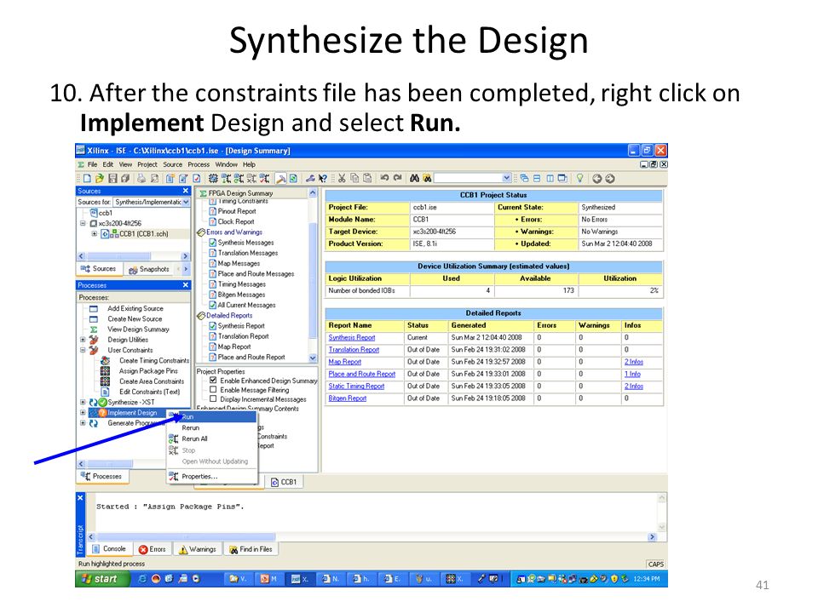This screenshot has height=613, width=818.
Task: Click the Copy toolbar icon
Action: click(354, 178)
